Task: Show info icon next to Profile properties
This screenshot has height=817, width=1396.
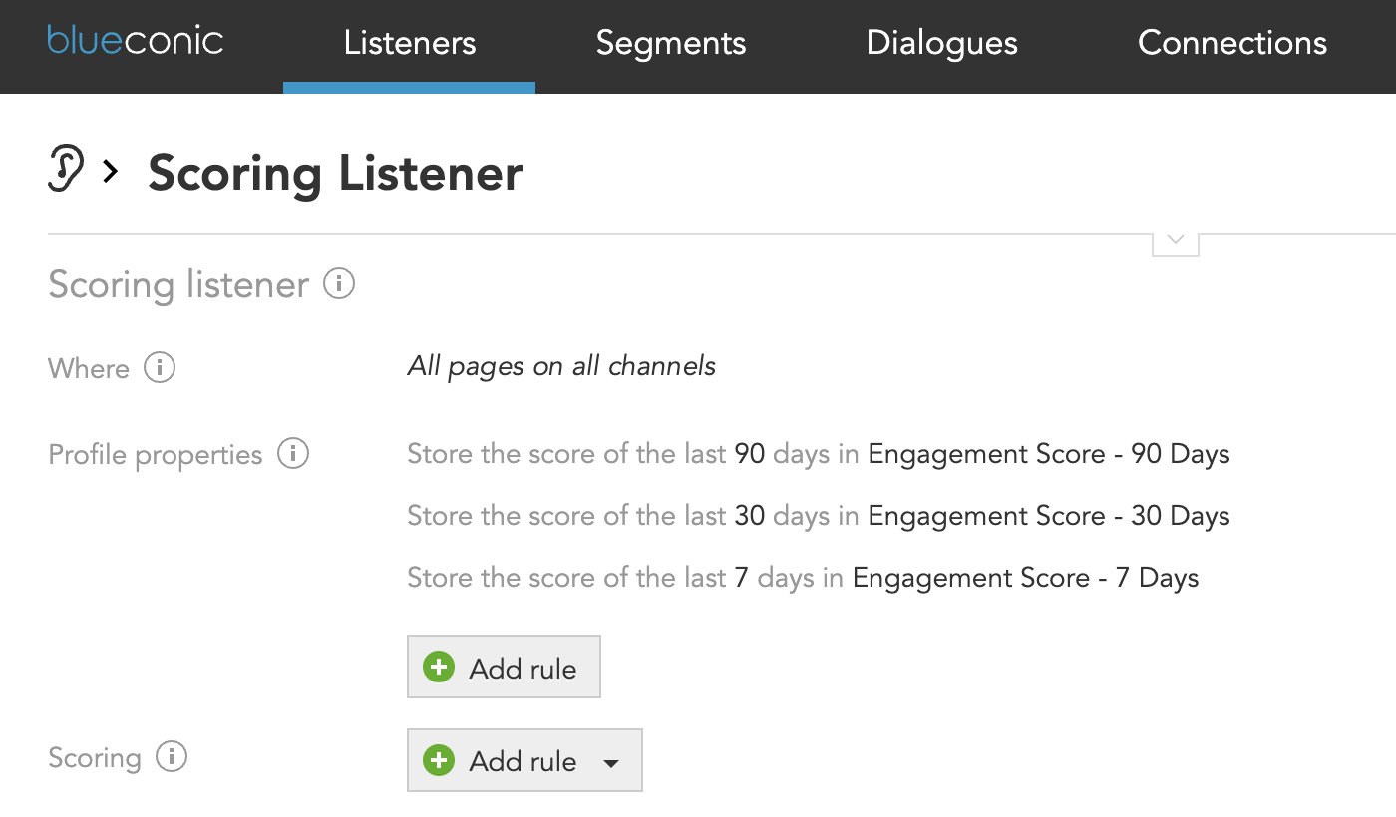Action: click(x=293, y=455)
